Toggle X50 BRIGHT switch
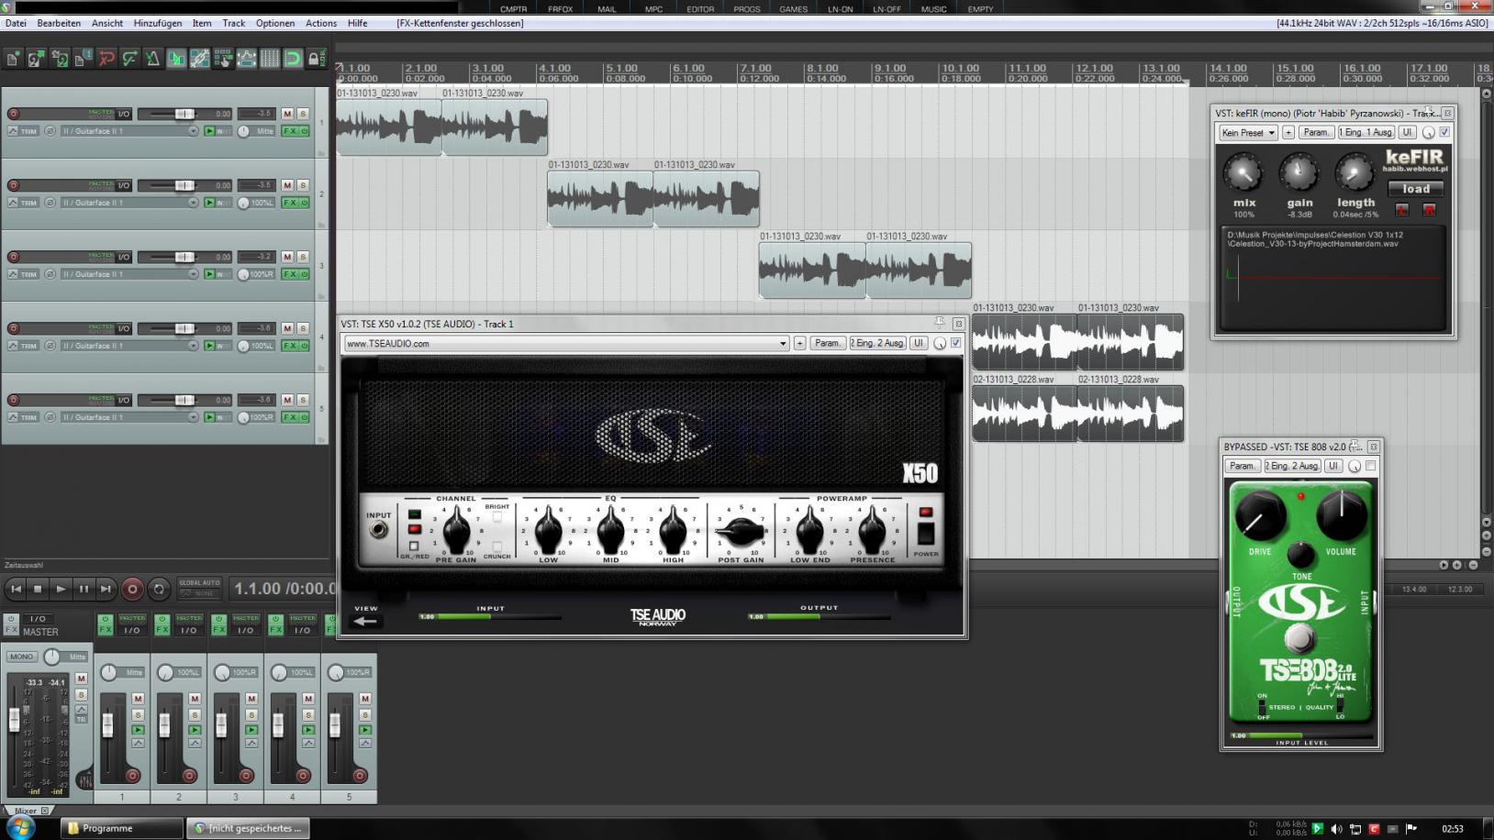This screenshot has height=840, width=1494. [497, 517]
